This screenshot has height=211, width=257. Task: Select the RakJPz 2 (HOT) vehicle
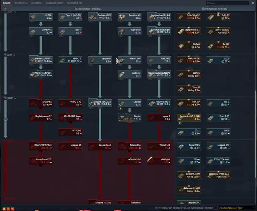(x=159, y=103)
